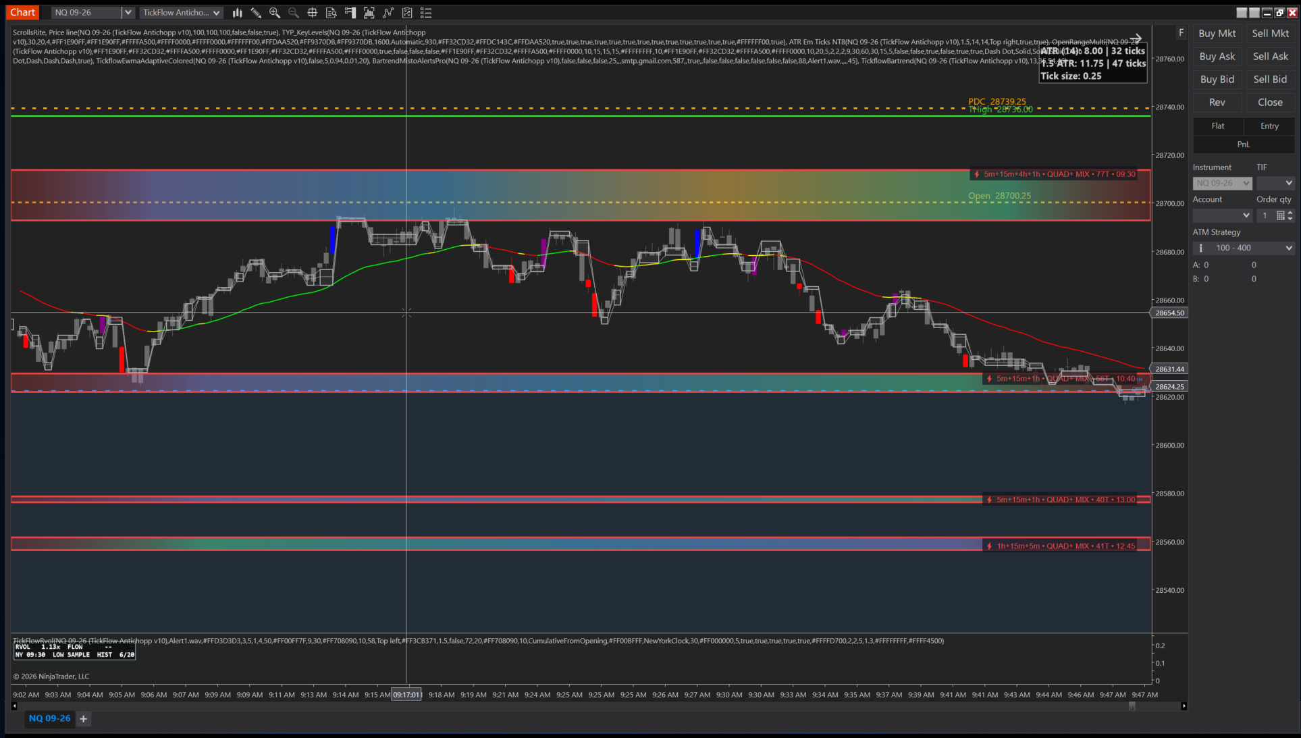1301x738 pixels.
Task: Click the Buy Mkt button
Action: pyautogui.click(x=1217, y=33)
